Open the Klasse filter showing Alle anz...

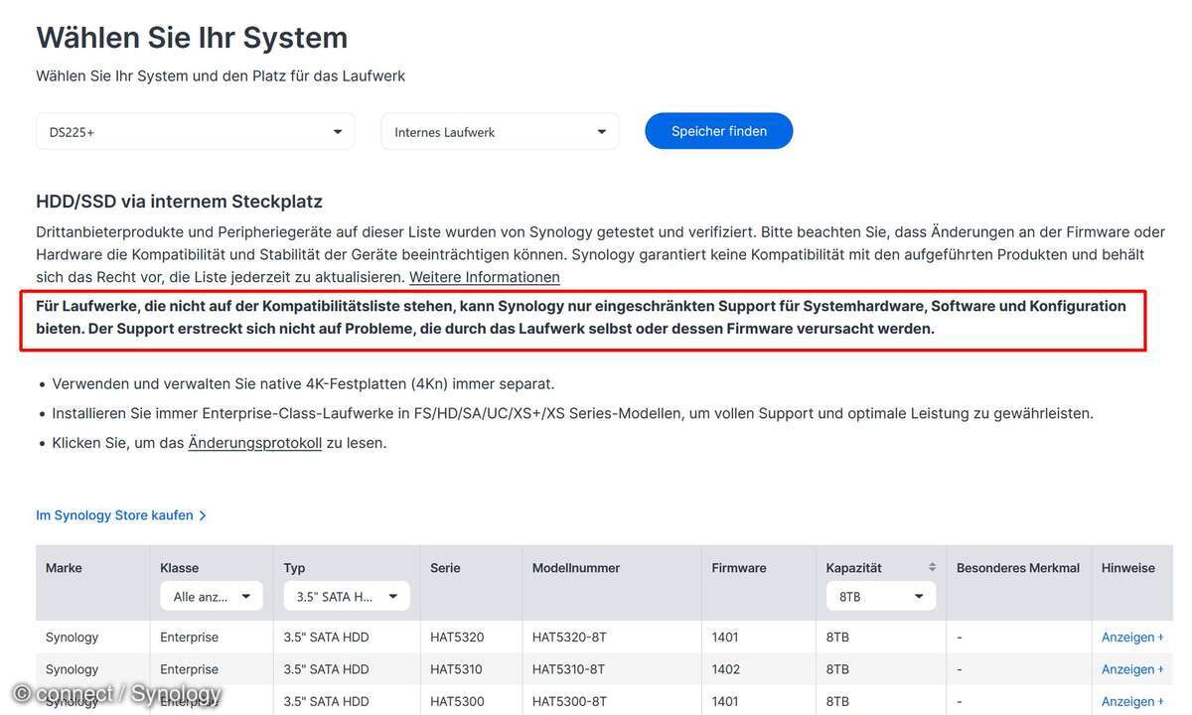212,595
